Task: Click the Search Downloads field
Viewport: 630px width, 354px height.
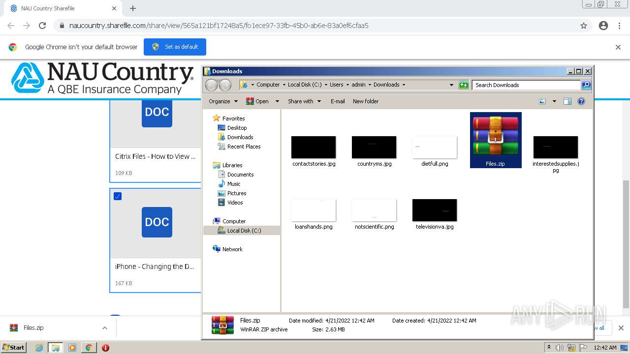Action: coord(526,85)
